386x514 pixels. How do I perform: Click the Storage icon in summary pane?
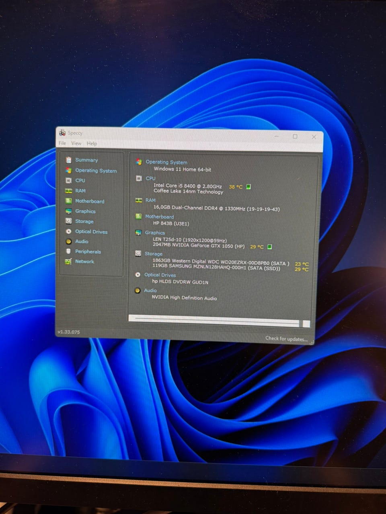(138, 253)
